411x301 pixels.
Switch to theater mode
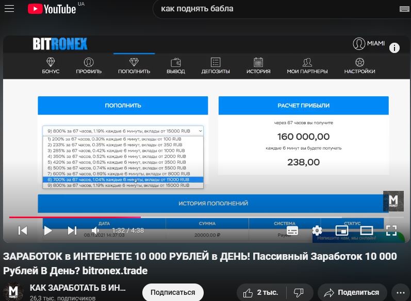367,231
